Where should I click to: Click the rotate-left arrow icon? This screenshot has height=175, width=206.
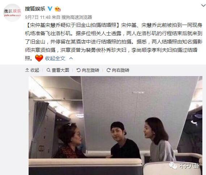[79, 70]
